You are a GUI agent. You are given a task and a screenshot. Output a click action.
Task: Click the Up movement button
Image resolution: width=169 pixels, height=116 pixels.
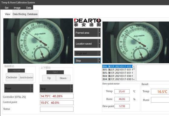click(x=49, y=78)
